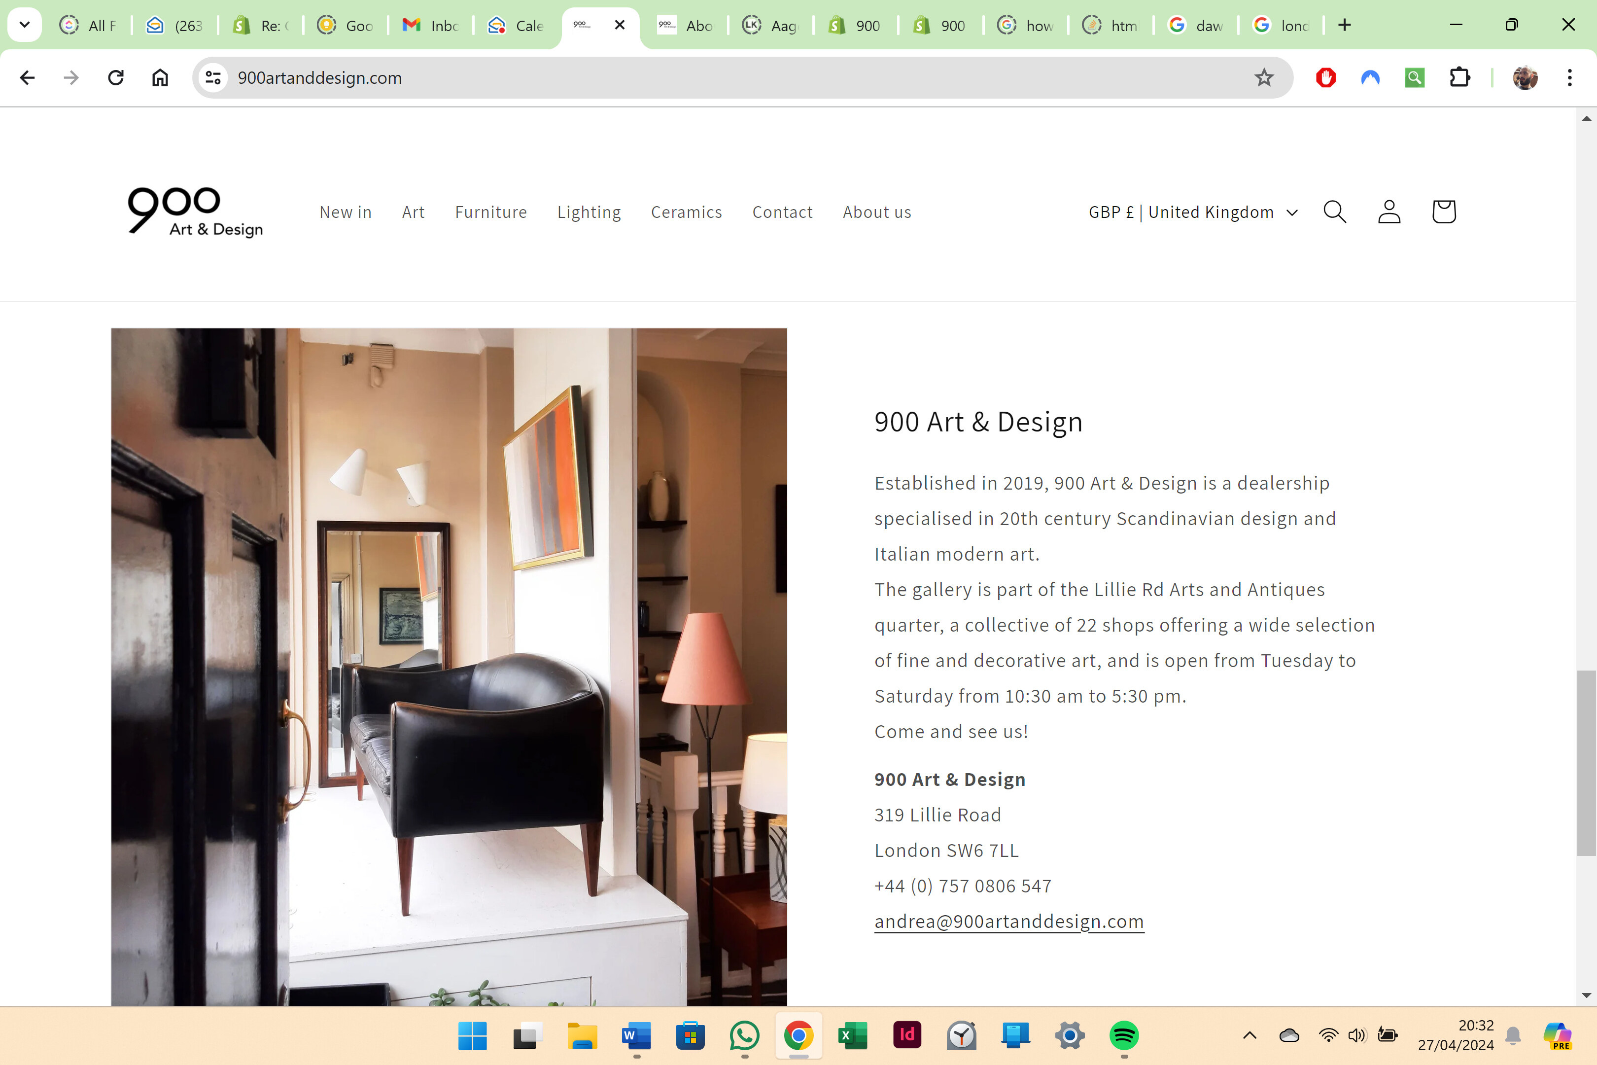Click the browser home icon
The image size is (1597, 1065).
160,78
